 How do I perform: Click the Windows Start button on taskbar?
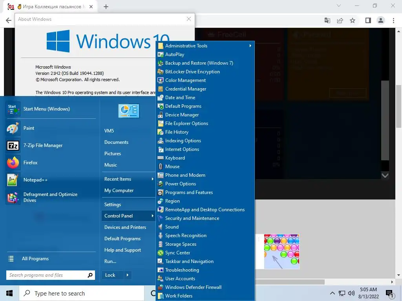point(9,293)
